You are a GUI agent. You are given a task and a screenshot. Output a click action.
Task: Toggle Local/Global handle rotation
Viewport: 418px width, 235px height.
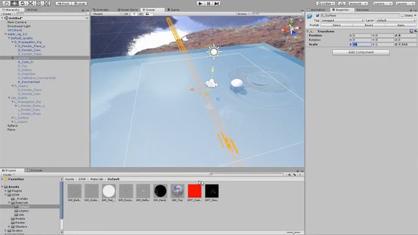pos(80,3)
